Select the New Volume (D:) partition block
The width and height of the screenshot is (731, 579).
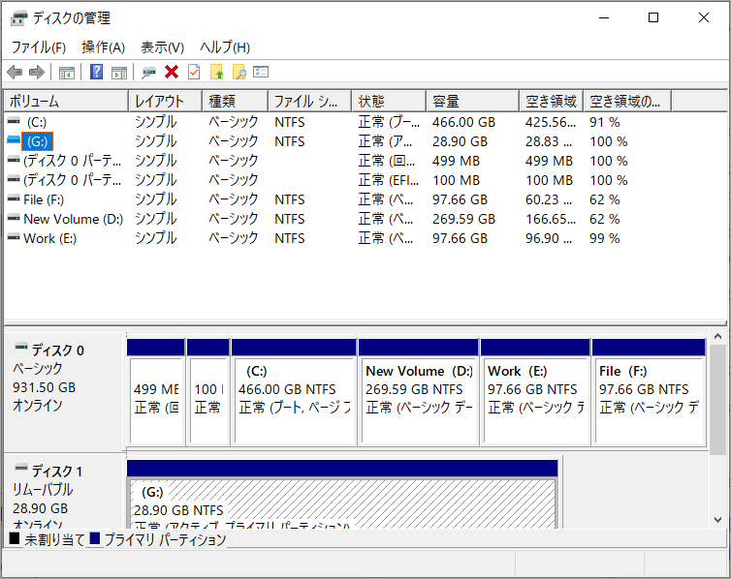[419, 392]
